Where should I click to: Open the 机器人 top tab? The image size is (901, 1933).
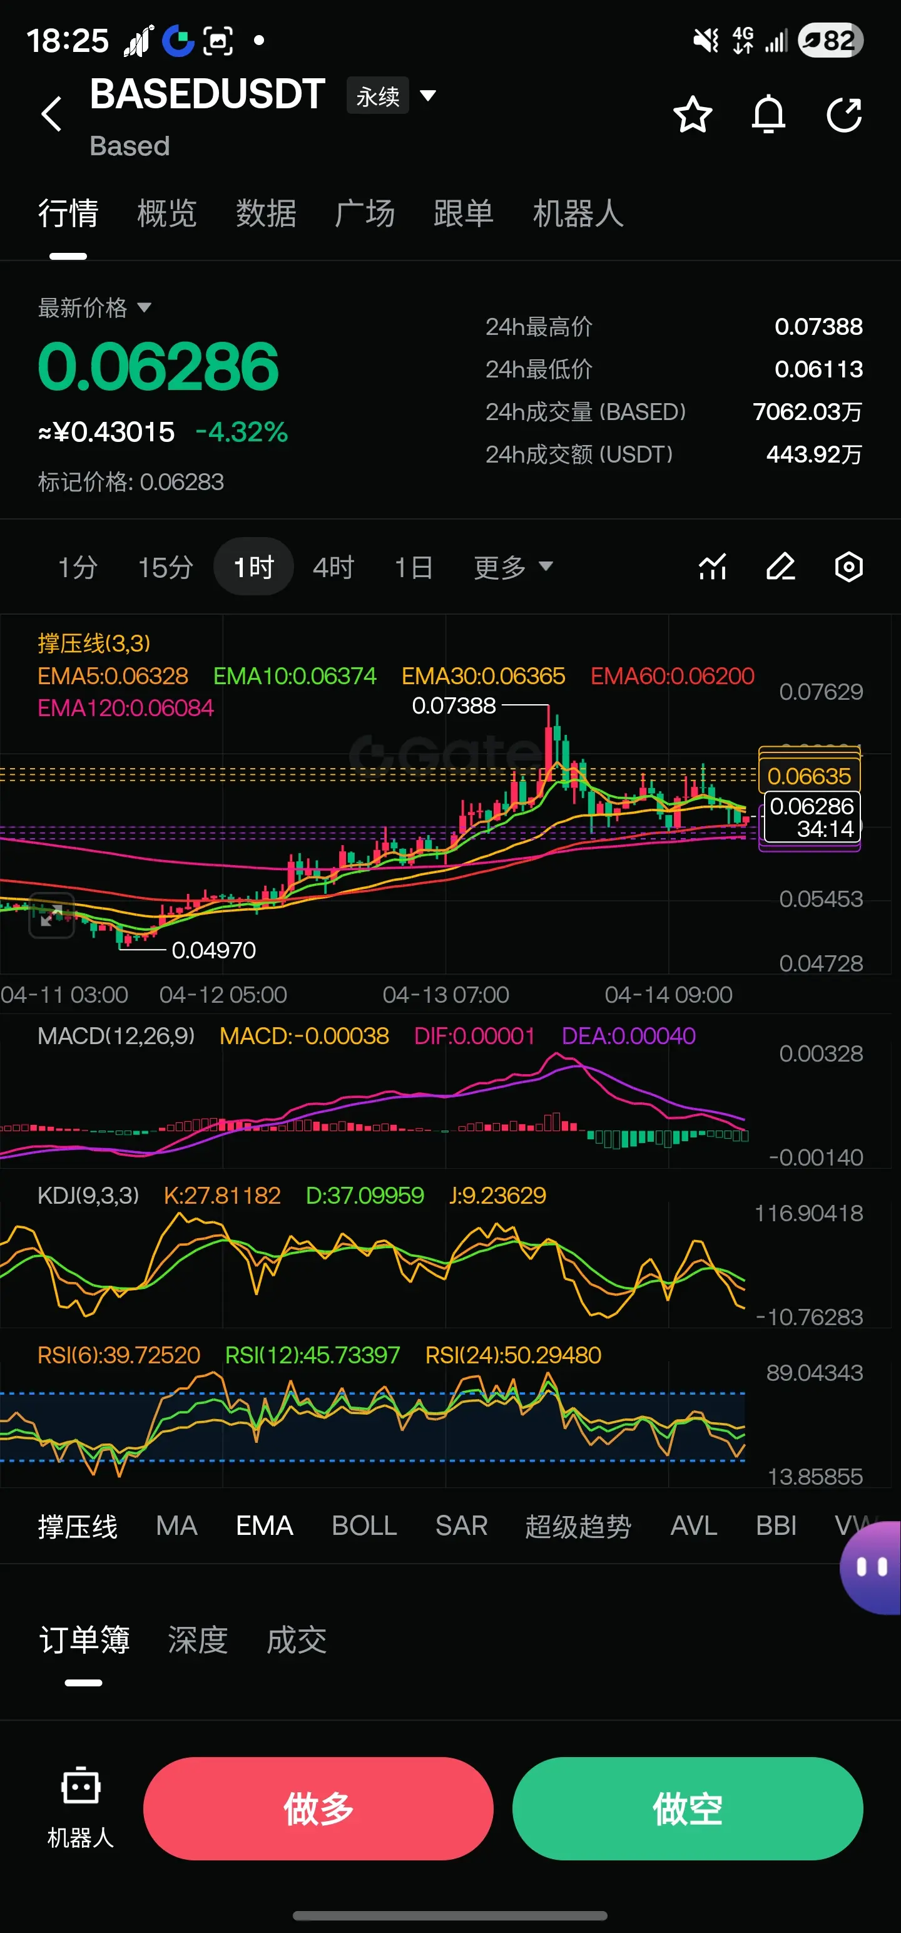click(x=578, y=214)
